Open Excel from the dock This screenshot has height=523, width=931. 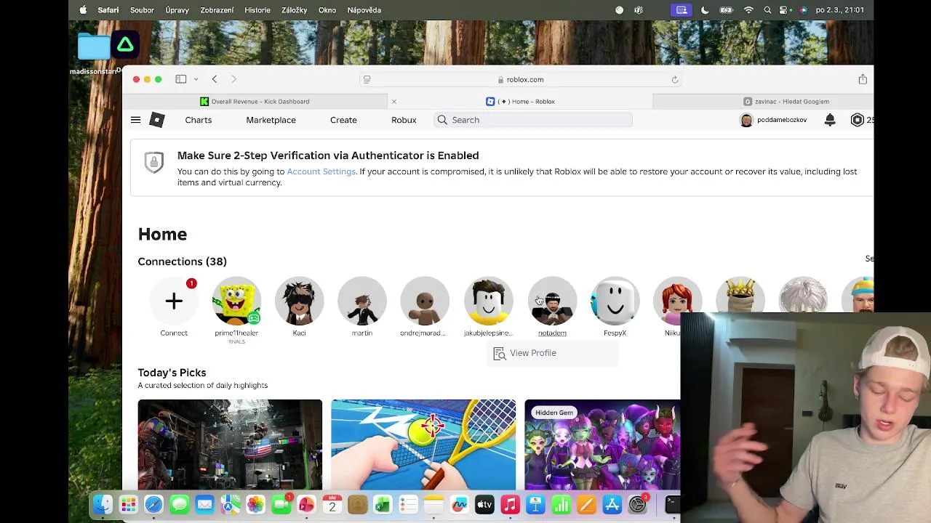point(383,504)
